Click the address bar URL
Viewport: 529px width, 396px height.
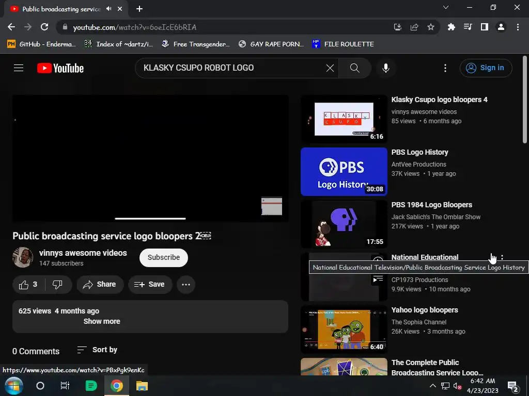tap(135, 27)
